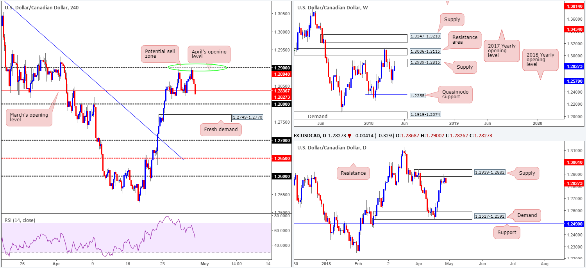Click the daily chart title text
This screenshot has height=268, width=586.
[x=332, y=147]
